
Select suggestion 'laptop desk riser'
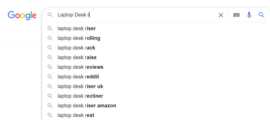click(77, 28)
